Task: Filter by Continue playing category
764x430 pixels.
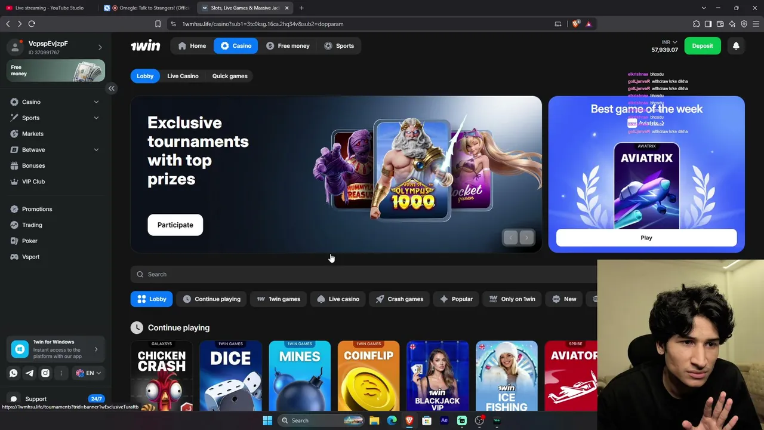Action: point(212,299)
